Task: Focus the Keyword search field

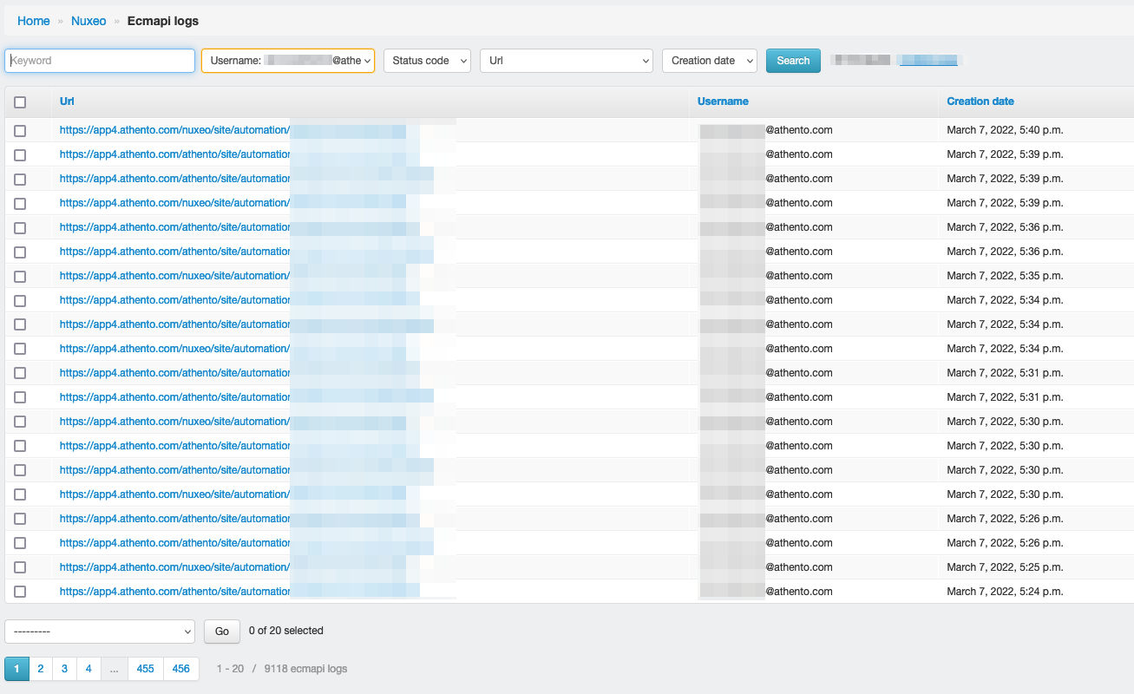Action: pyautogui.click(x=100, y=61)
